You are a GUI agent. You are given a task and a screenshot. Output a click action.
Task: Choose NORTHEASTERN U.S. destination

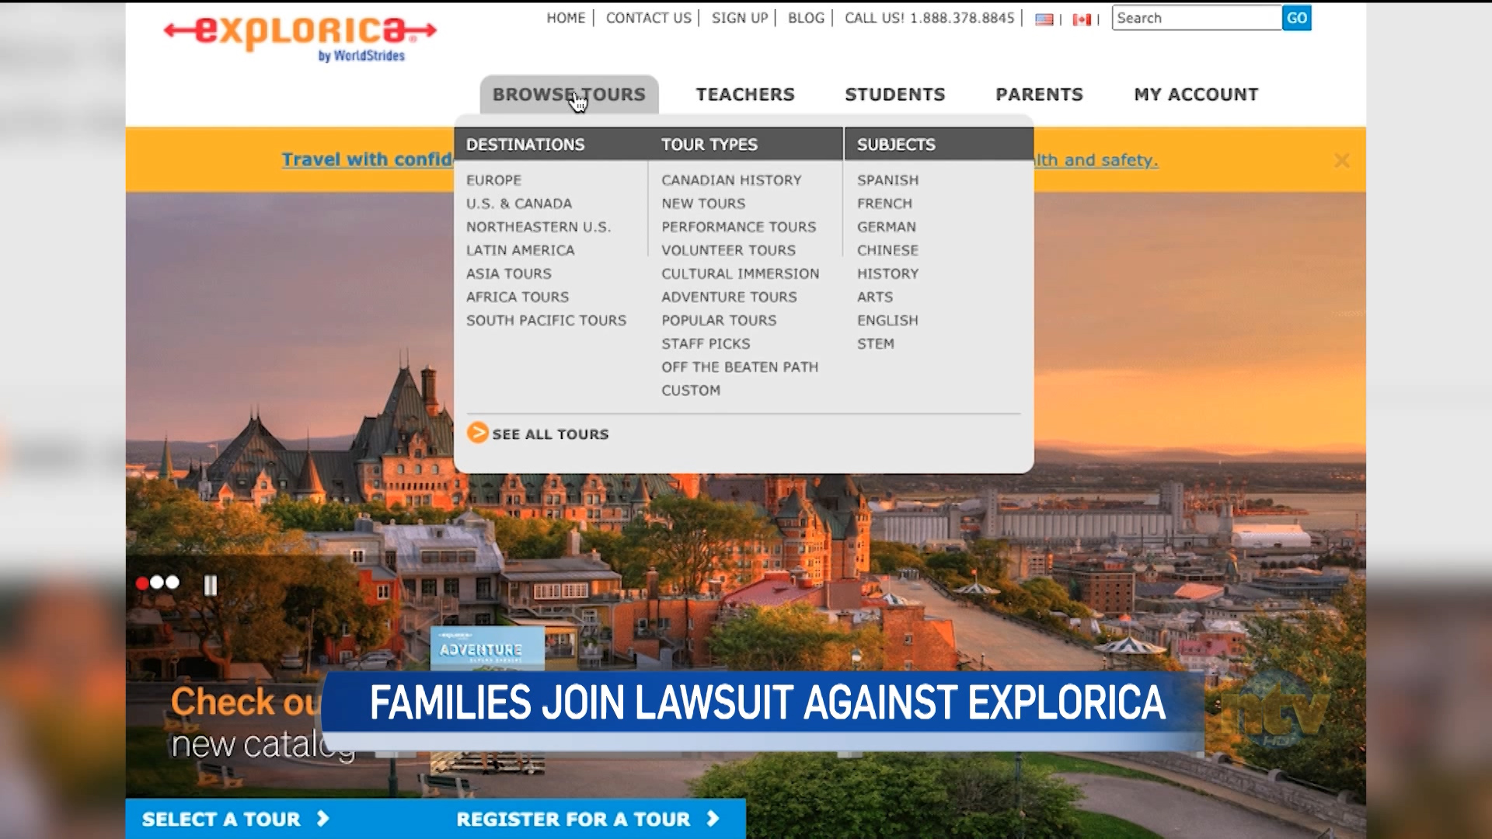539,227
